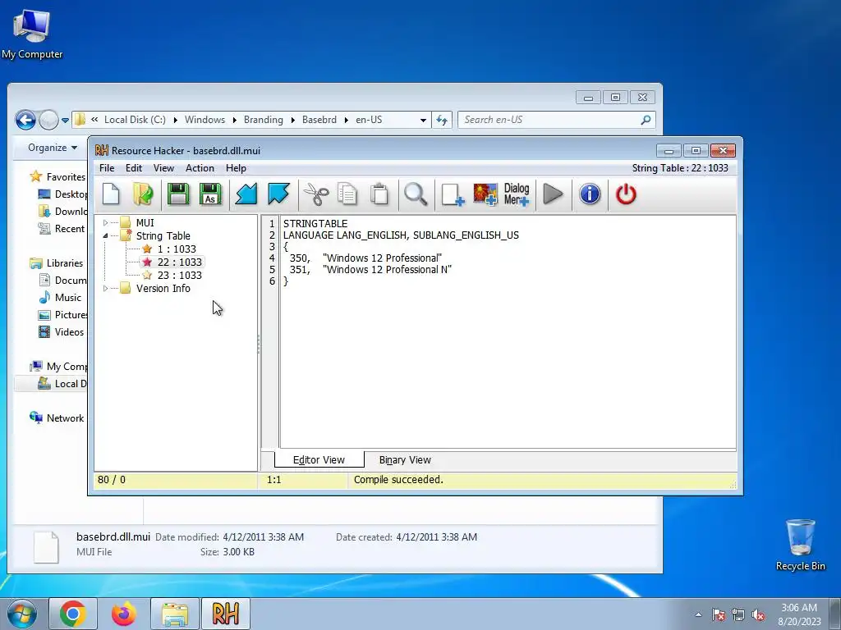Click the Copy pages icon
Image resolution: width=841 pixels, height=630 pixels.
tap(347, 194)
